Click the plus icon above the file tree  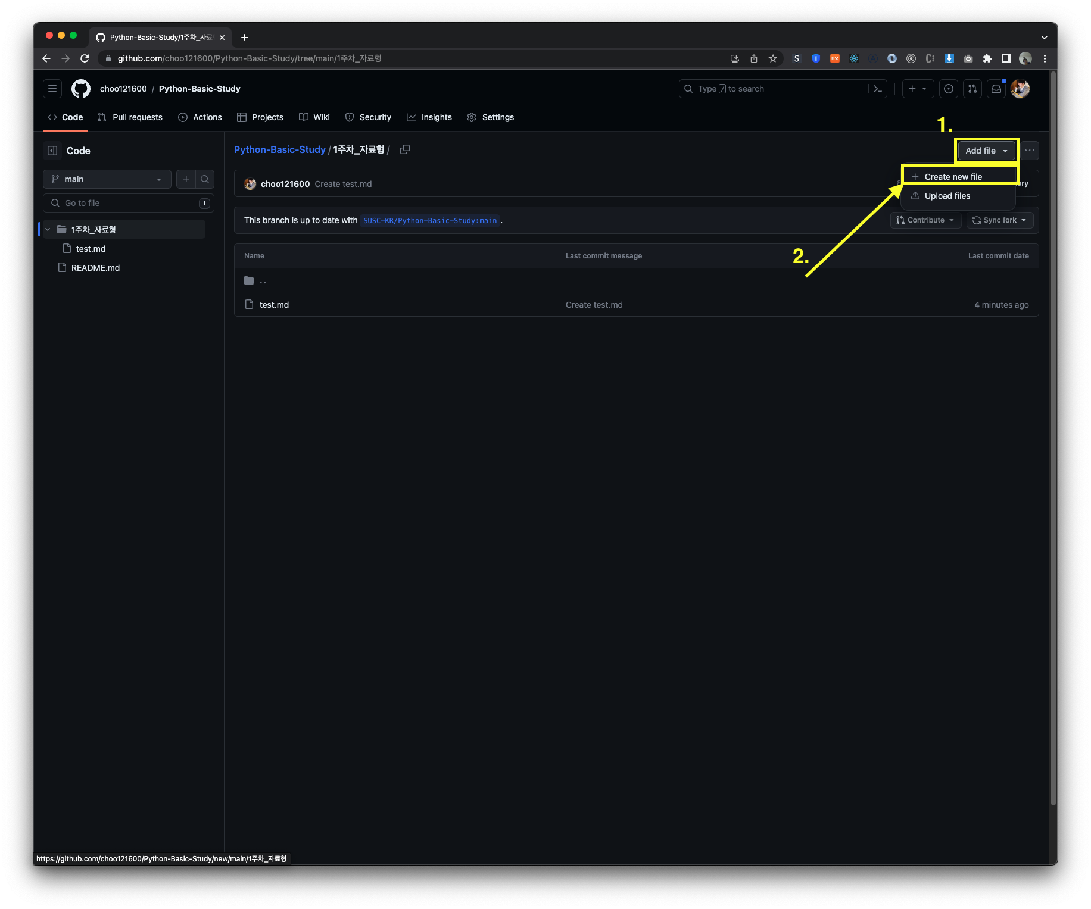(186, 179)
